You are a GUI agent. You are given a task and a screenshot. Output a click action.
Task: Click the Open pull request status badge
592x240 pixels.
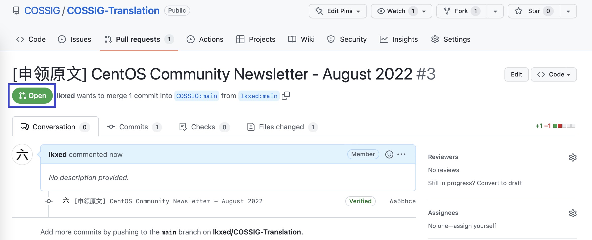pyautogui.click(x=32, y=96)
